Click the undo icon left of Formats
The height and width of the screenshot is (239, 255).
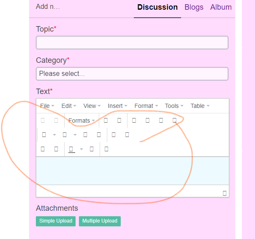pos(43,121)
